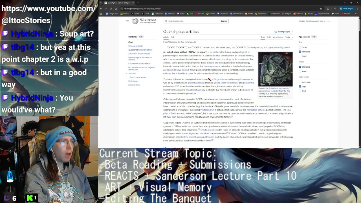
Task: Switch to the Article tab
Action: point(166,37)
